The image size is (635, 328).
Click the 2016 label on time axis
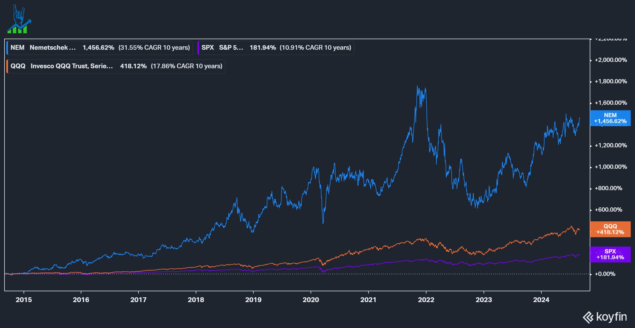[81, 300]
